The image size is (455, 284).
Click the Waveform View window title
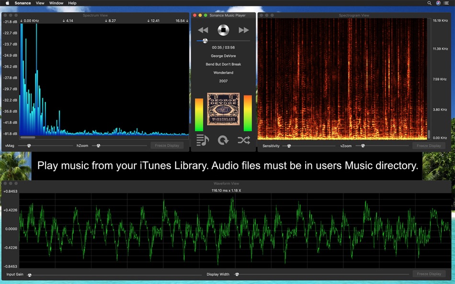point(226,184)
